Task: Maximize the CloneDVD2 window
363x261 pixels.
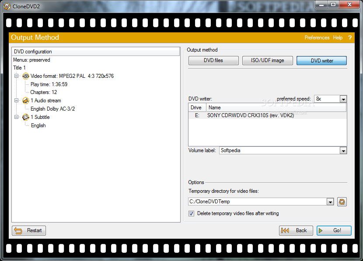Action: tap(333, 5)
